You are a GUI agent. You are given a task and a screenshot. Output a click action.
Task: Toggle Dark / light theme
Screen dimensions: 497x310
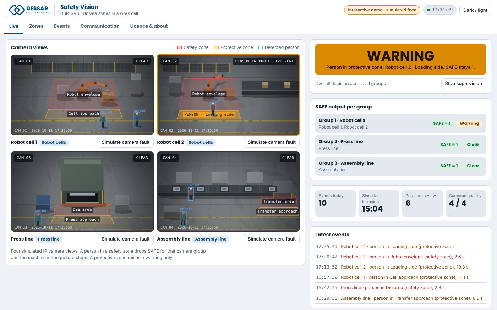point(475,10)
